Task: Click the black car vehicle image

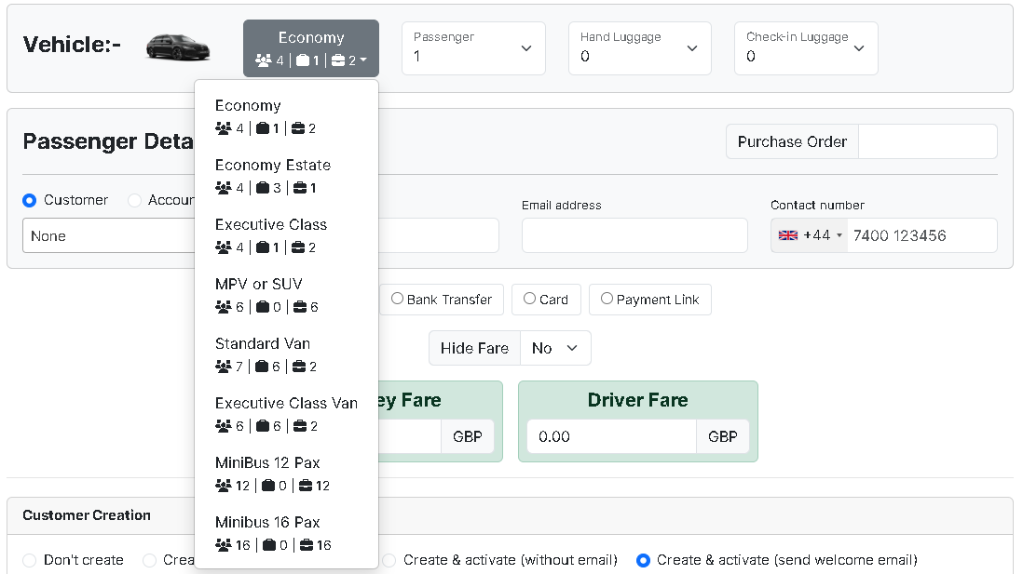Action: pyautogui.click(x=178, y=47)
